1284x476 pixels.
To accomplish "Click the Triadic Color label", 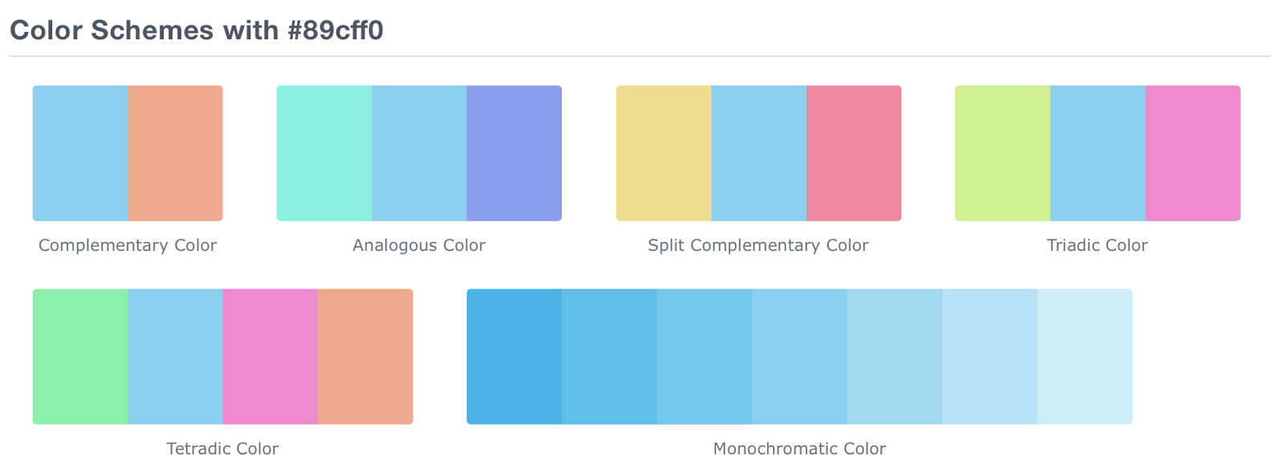I will click(1097, 245).
